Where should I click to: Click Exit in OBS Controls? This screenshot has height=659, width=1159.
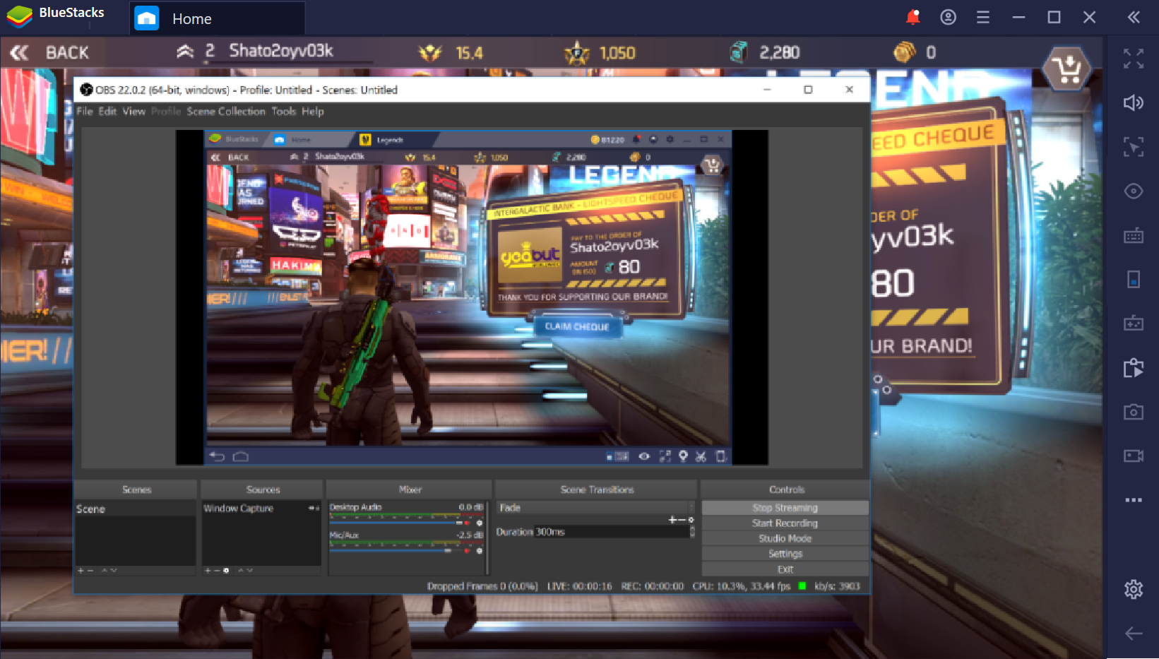click(x=785, y=569)
